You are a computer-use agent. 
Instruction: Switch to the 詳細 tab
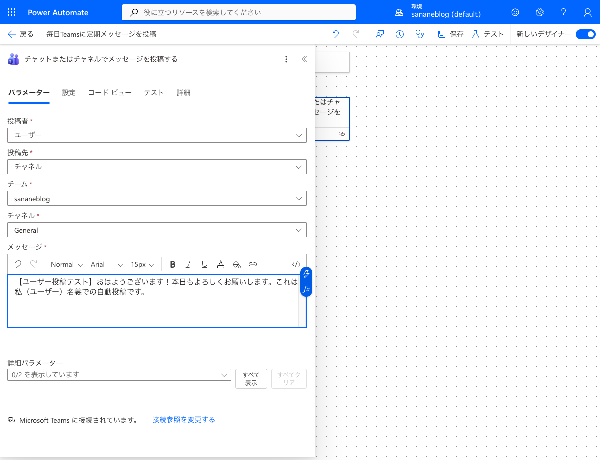coord(183,93)
